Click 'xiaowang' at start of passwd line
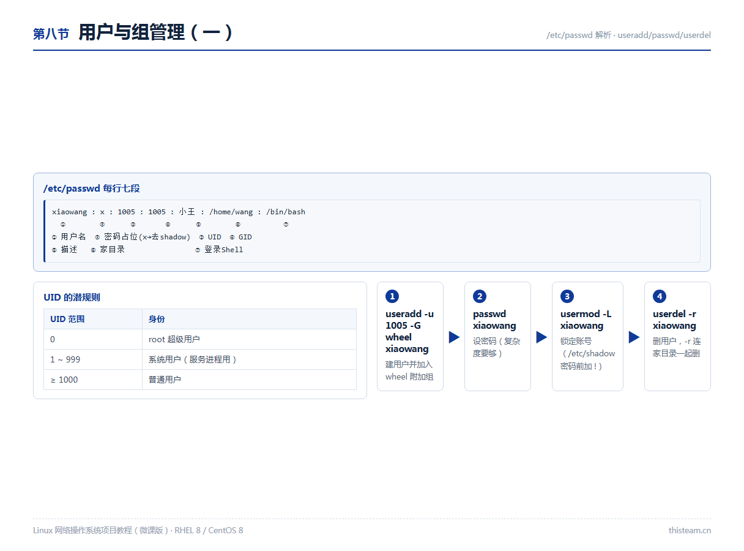The width and height of the screenshot is (744, 551). [x=69, y=212]
